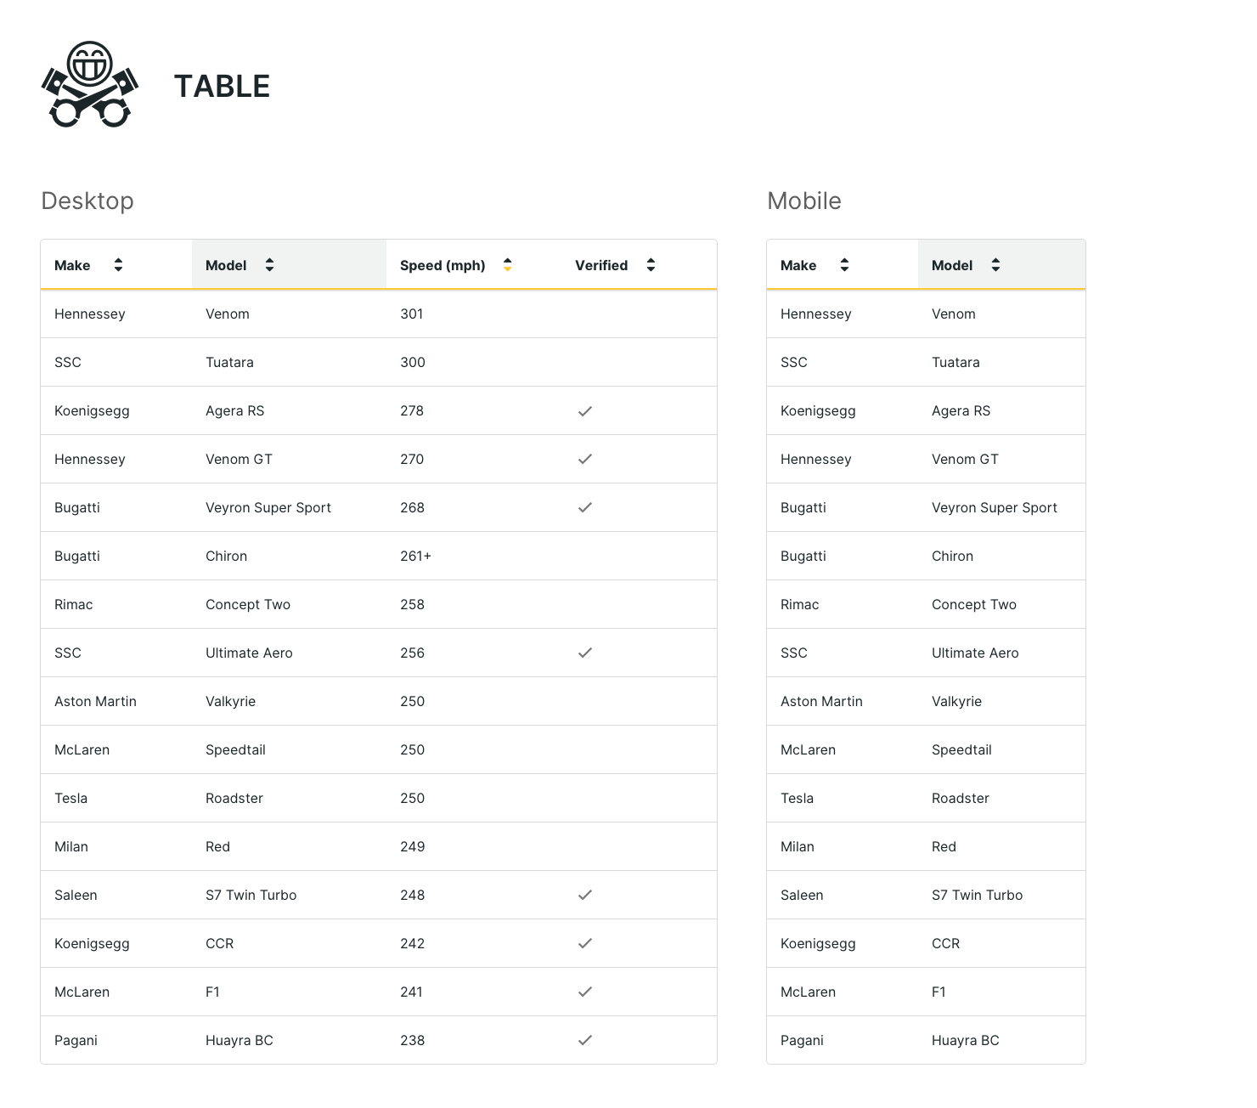Sort mobile table by Make arrows

pos(844,265)
